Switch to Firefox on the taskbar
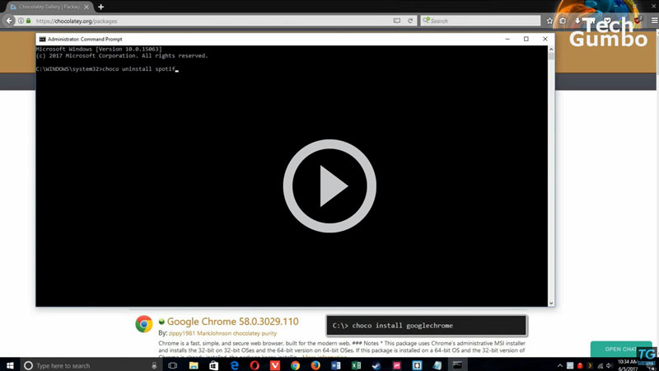 [x=315, y=365]
